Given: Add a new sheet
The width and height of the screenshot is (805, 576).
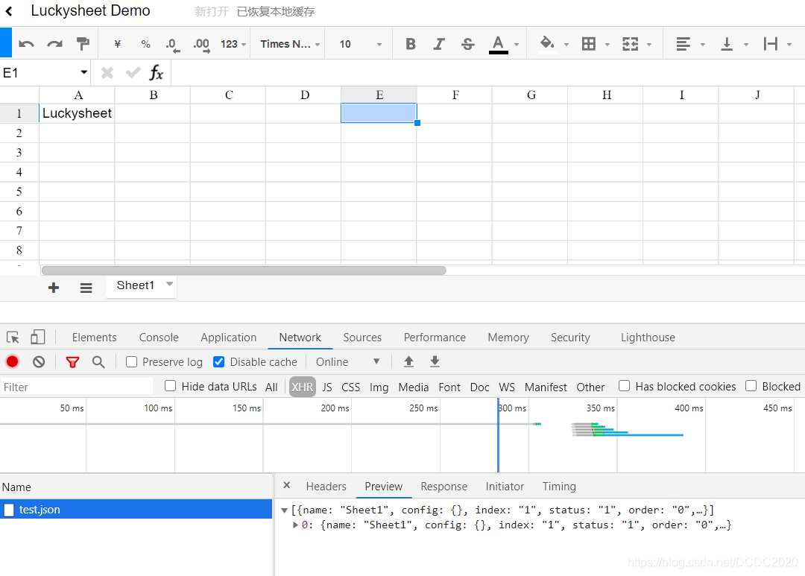Looking at the screenshot, I should point(54,288).
